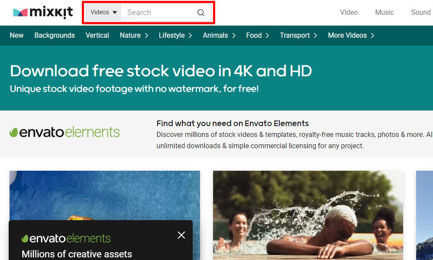Click the Mixkit logo

pyautogui.click(x=43, y=13)
